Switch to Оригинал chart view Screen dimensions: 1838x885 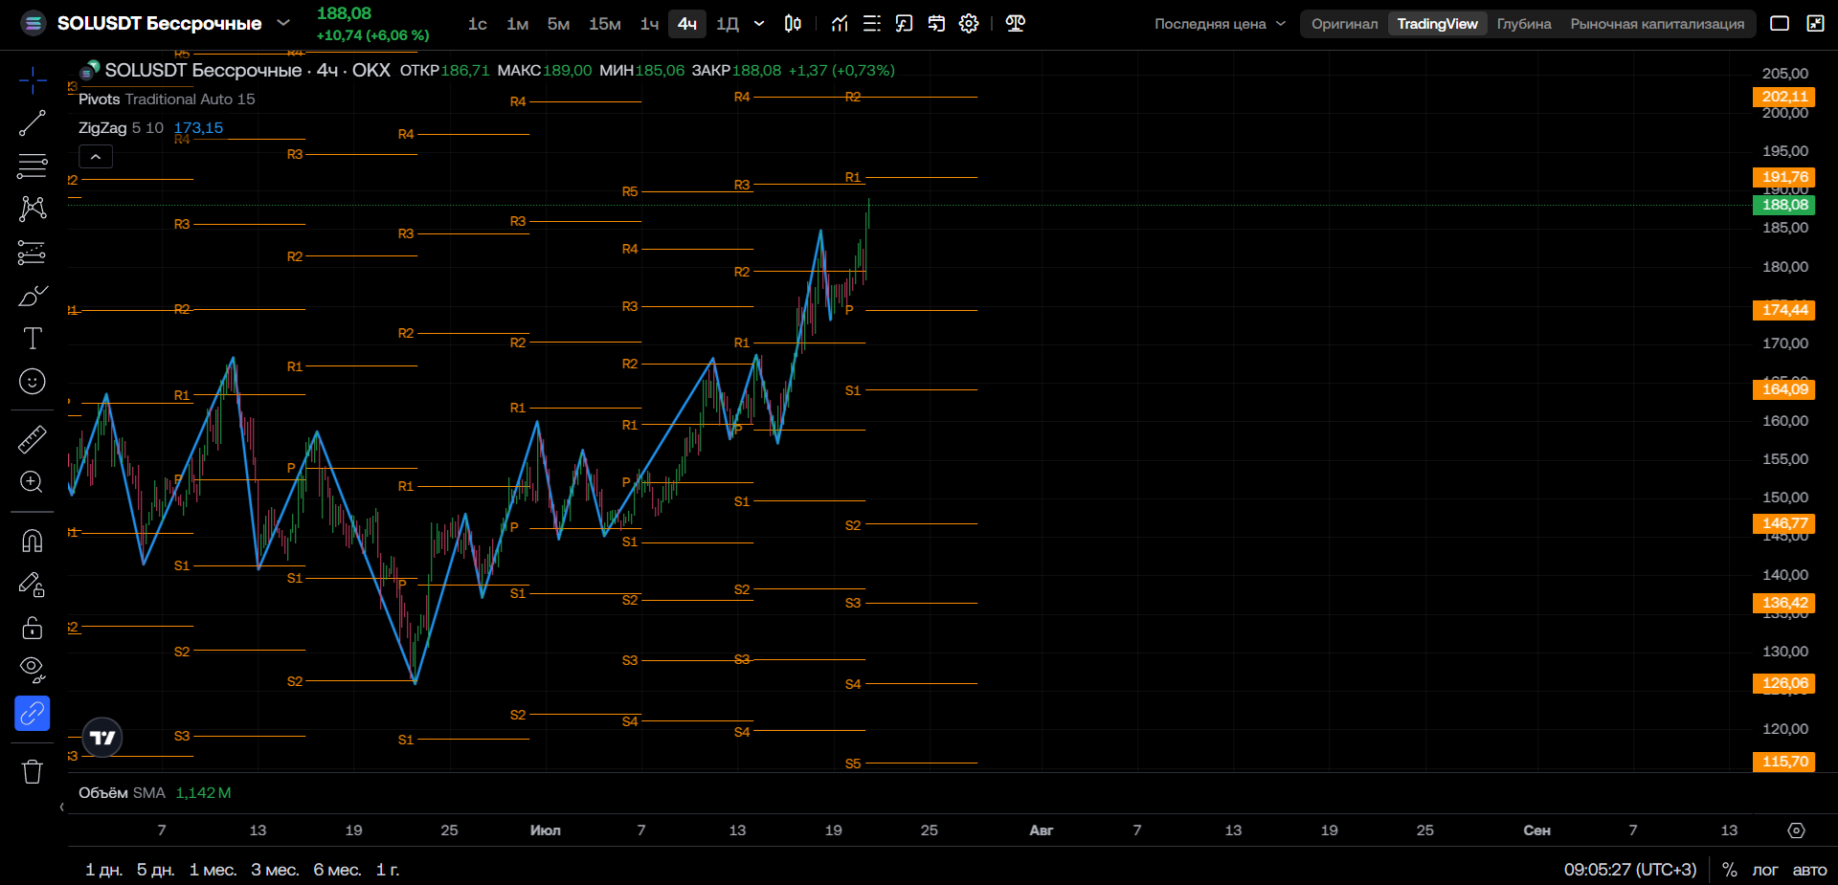[x=1345, y=24]
